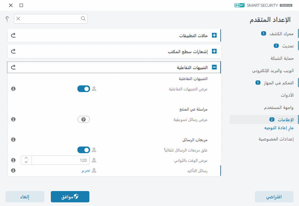
Task: Click the magnifier search icon
Action: click(x=83, y=19)
